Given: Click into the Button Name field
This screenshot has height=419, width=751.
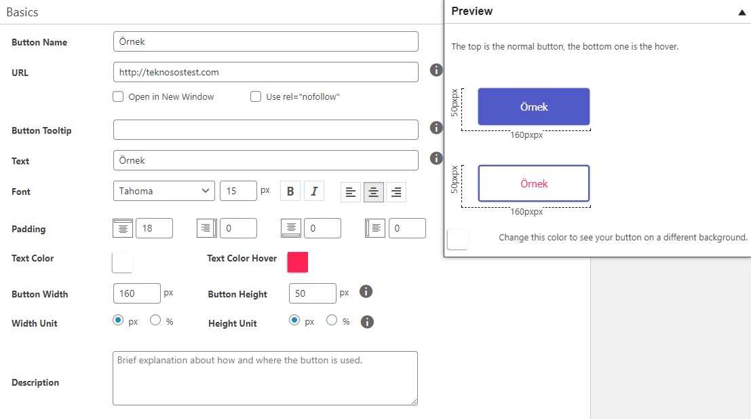Looking at the screenshot, I should [x=266, y=41].
